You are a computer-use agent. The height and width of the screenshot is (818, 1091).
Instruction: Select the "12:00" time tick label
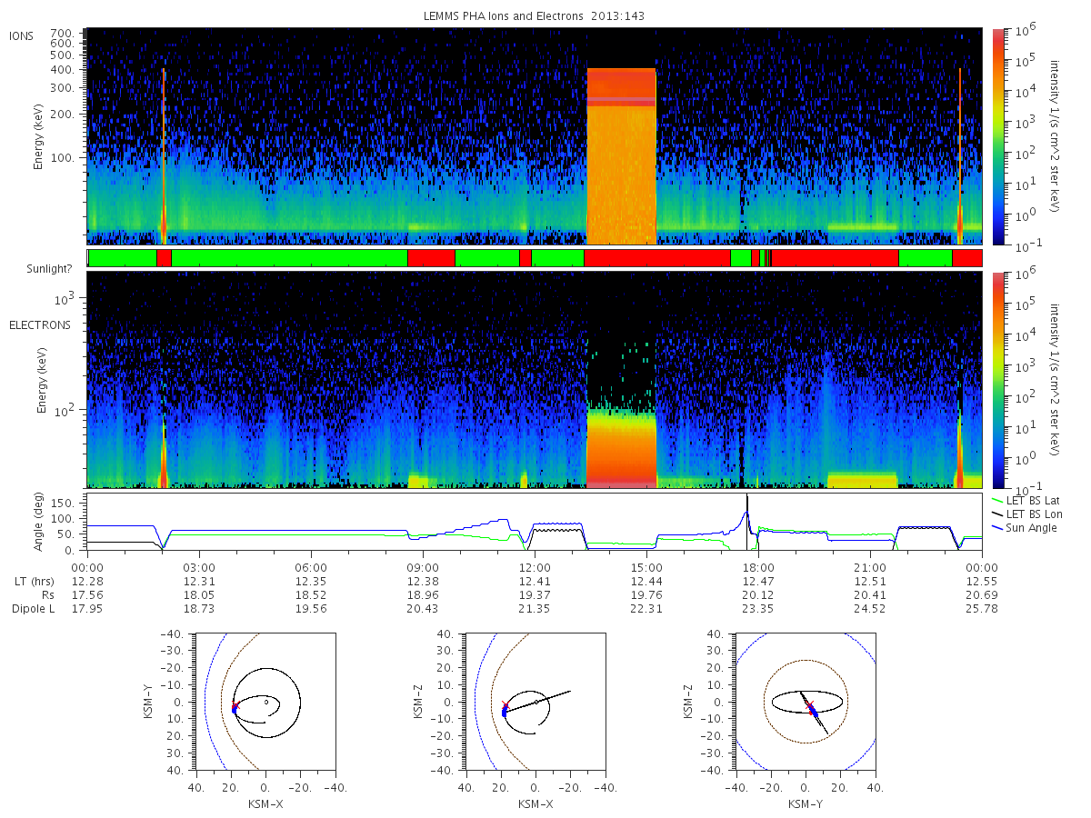[x=535, y=566]
